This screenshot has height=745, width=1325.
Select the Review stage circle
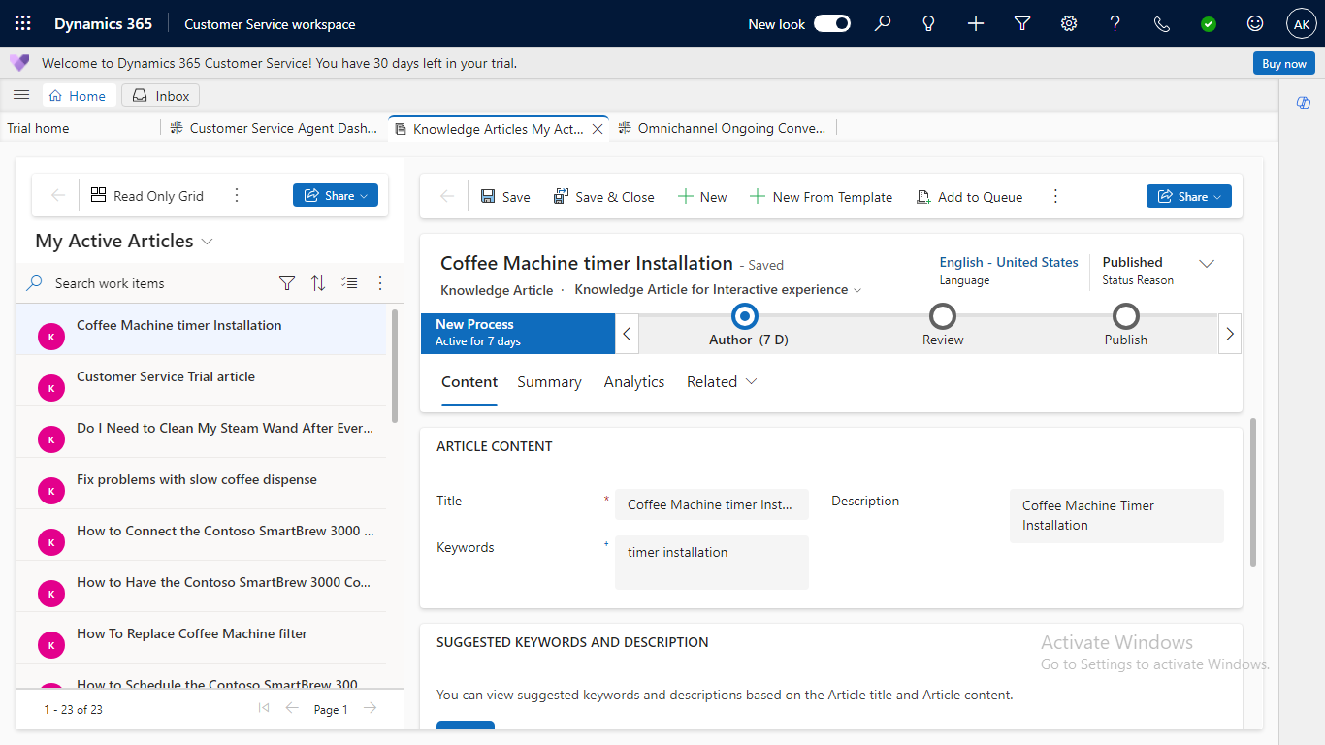tap(943, 316)
